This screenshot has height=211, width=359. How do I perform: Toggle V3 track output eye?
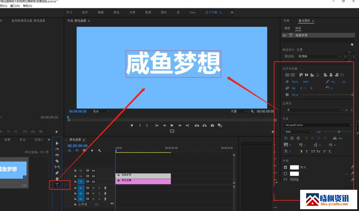click(93, 171)
